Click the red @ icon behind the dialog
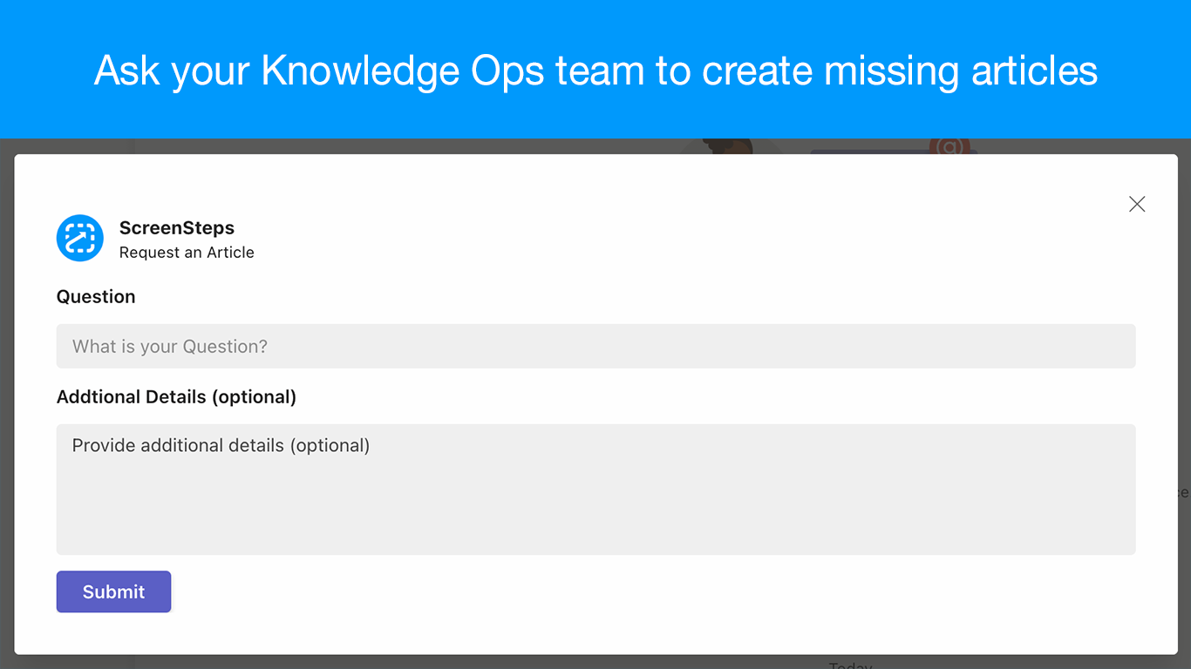 coord(949,146)
